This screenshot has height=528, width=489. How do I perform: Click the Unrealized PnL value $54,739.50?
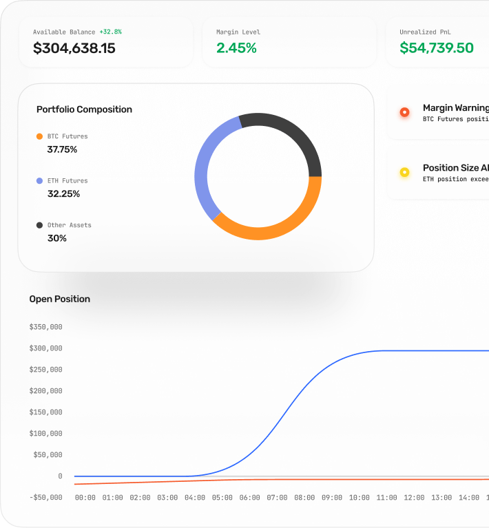pyautogui.click(x=437, y=48)
